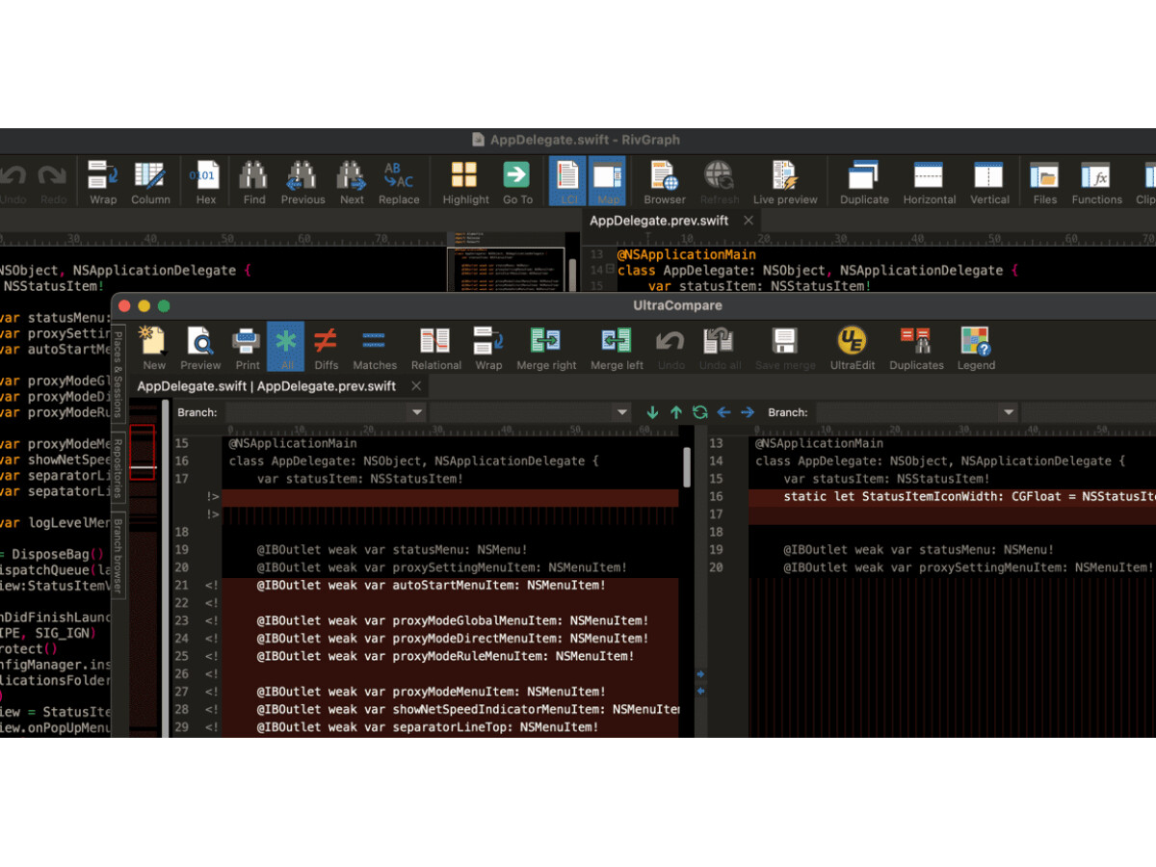Find Duplicates in UltraCompare toolbar
This screenshot has height=867, width=1156.
[916, 348]
